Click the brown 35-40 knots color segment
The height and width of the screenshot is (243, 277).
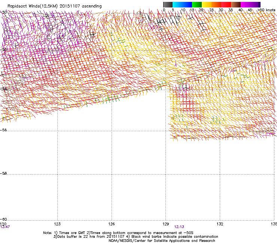tap(236, 4)
